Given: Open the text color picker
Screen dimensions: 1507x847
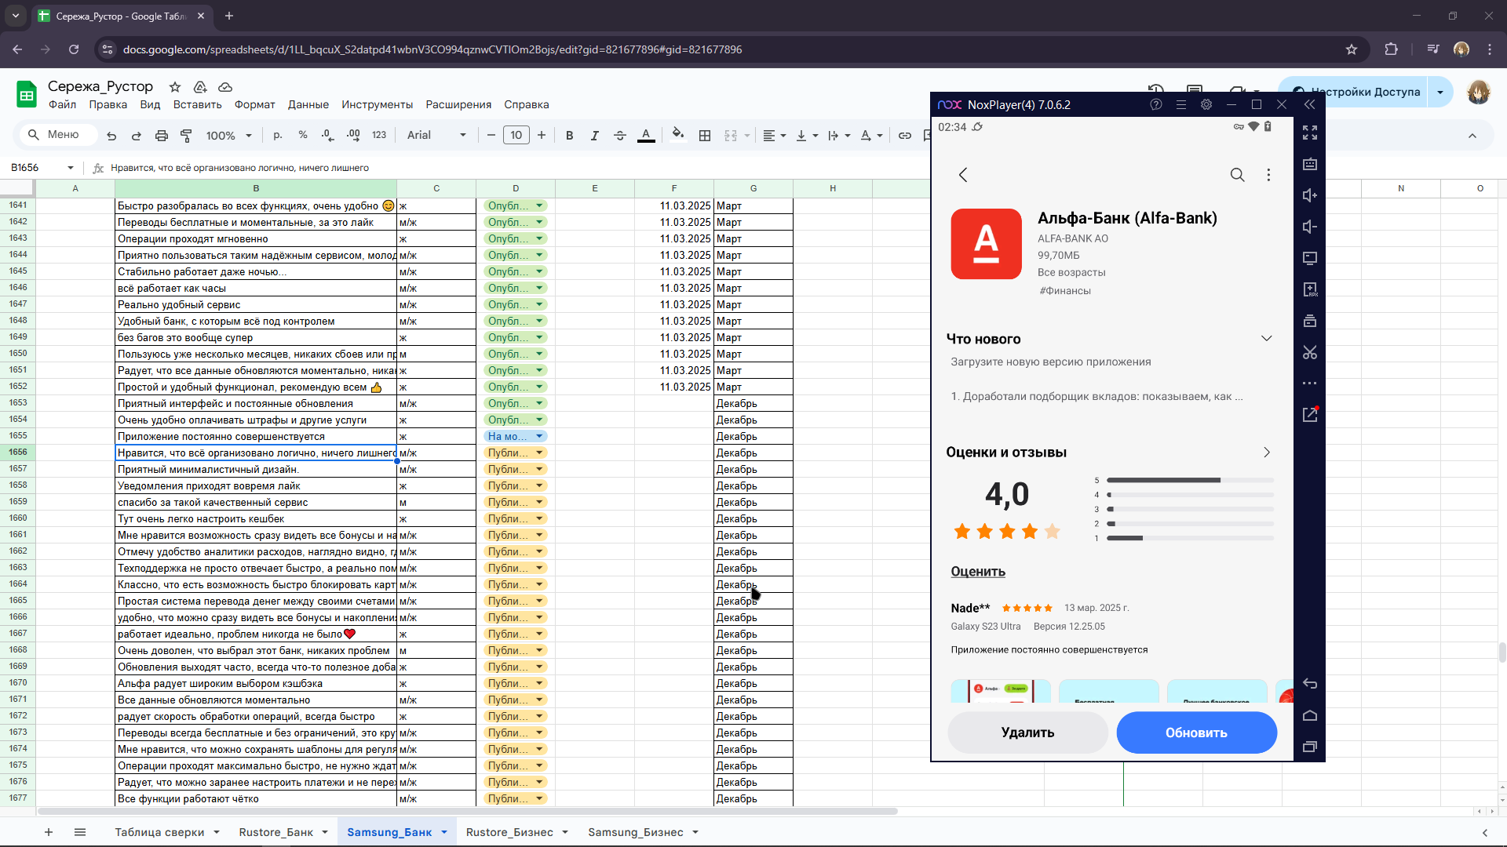Looking at the screenshot, I should [646, 136].
